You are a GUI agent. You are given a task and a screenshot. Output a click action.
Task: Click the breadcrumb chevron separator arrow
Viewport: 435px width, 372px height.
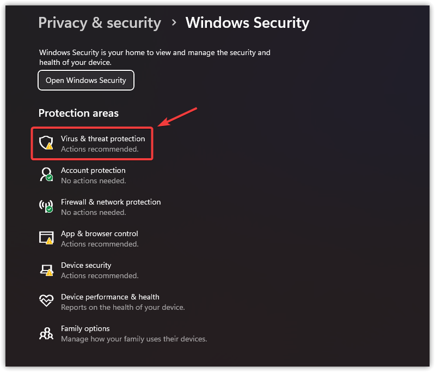174,23
